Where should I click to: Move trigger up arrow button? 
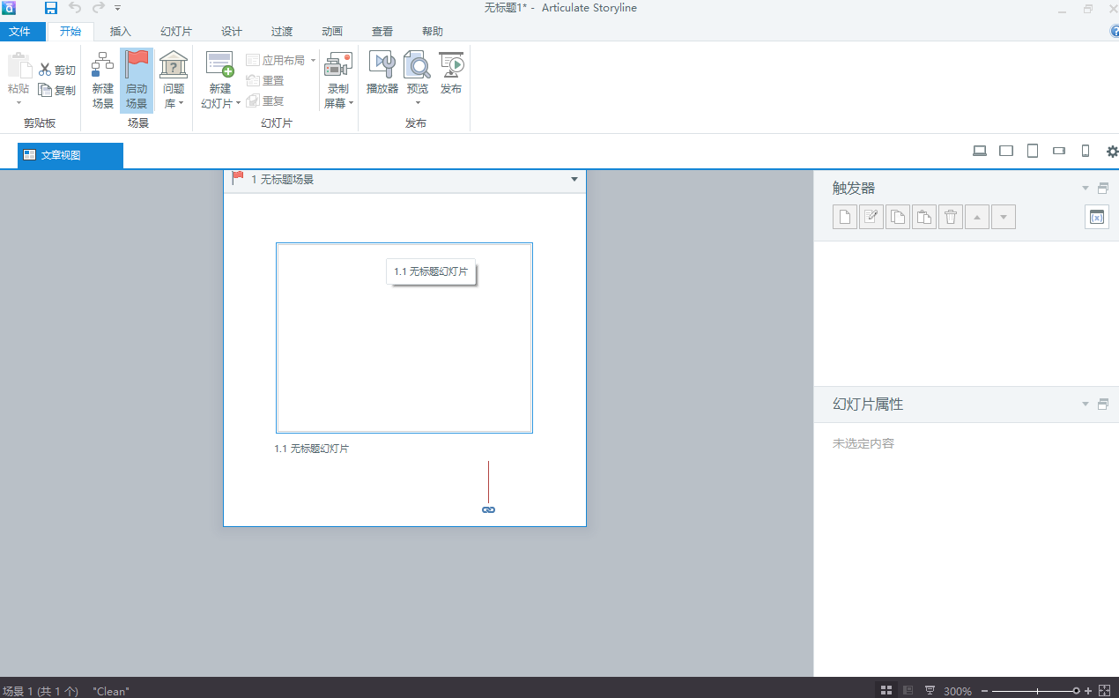[976, 217]
